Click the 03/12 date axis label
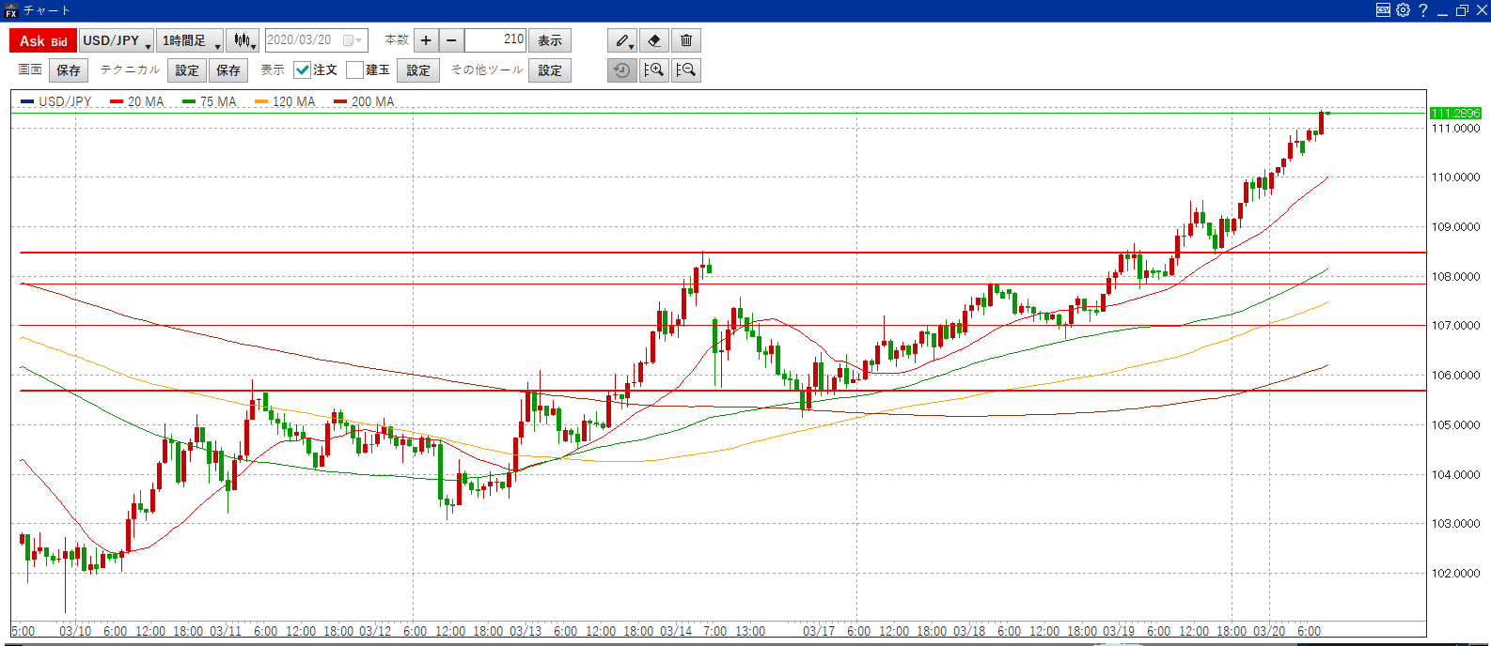The image size is (1491, 646). click(375, 631)
